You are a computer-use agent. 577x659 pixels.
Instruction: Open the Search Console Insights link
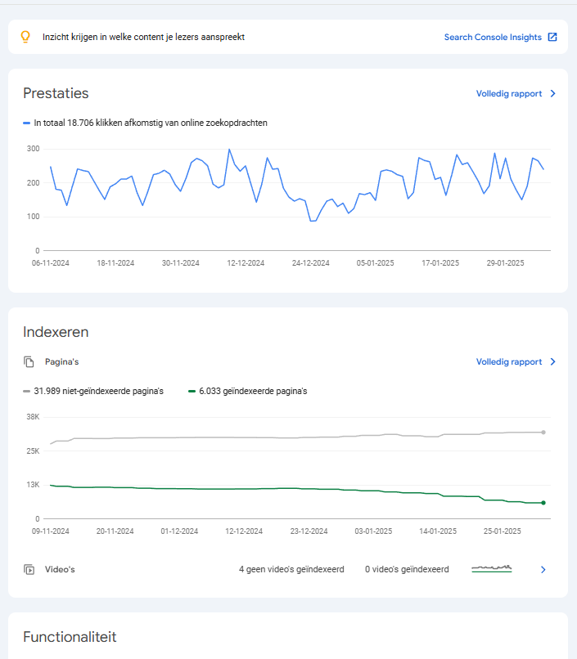tap(492, 37)
